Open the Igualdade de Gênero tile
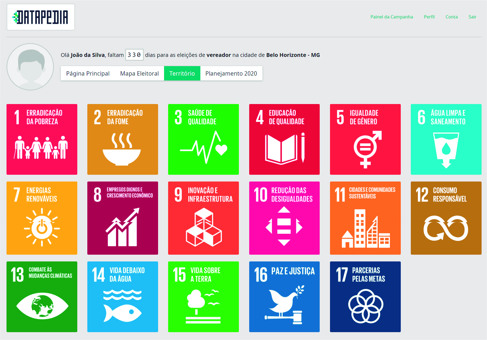 (365, 139)
